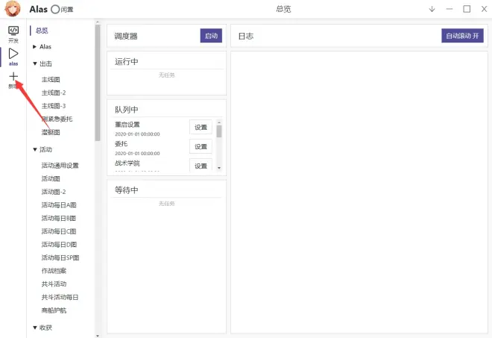Viewport: 492px width, 338px height.
Task: Click the 队列中 section heading
Action: [127, 110]
